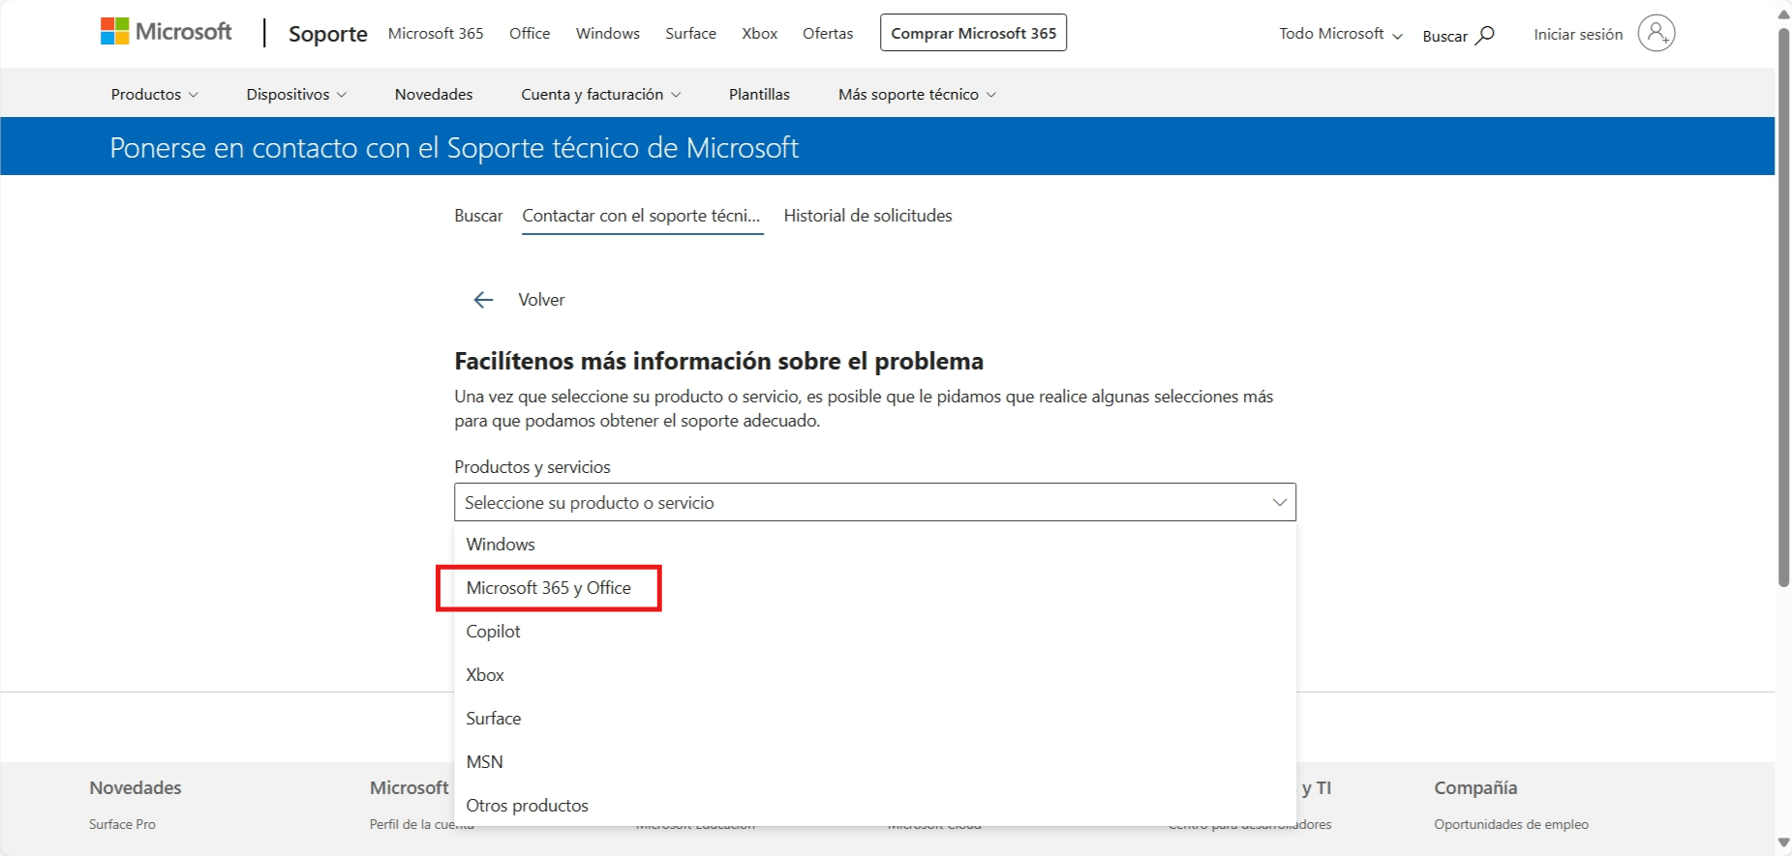Expand Más soporte técnico menu
This screenshot has height=856, width=1792.
pos(918,94)
